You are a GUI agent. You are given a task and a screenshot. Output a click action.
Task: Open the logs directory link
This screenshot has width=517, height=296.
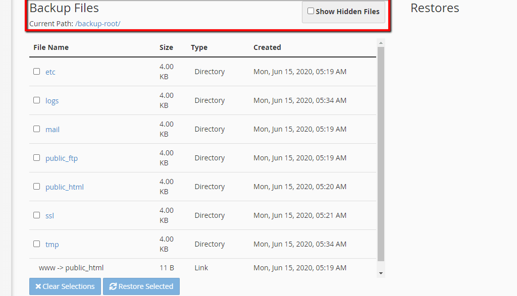(52, 101)
